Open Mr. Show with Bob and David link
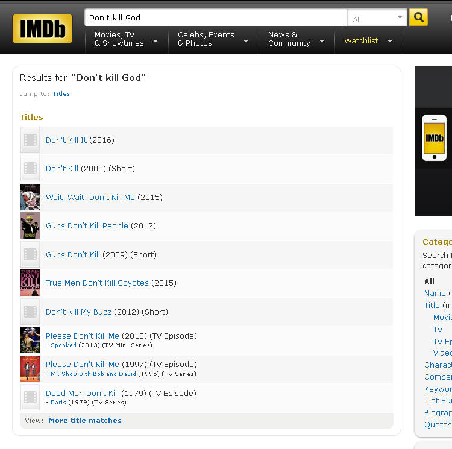 pyautogui.click(x=93, y=374)
